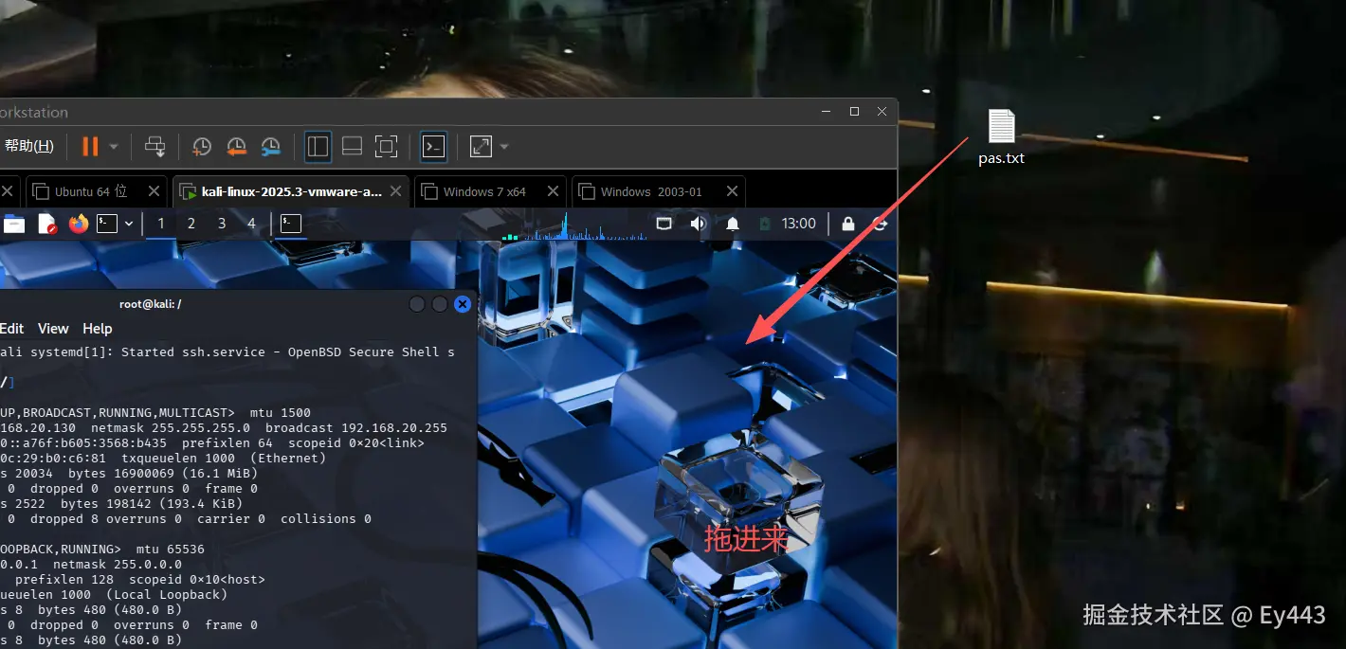The height and width of the screenshot is (649, 1346).
Task: Click the CPU graph monitor in Kali panel
Action: tap(573, 225)
